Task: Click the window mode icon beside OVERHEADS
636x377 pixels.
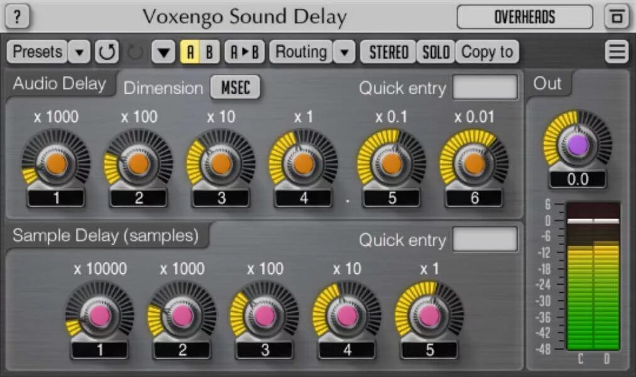Action: pos(617,17)
